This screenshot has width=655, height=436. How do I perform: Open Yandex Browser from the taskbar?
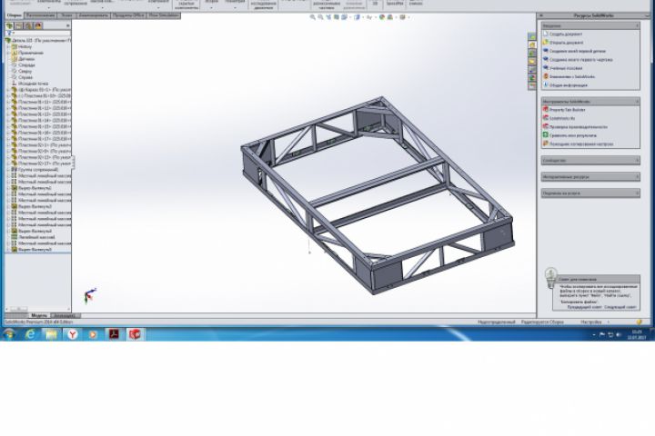coord(73,334)
